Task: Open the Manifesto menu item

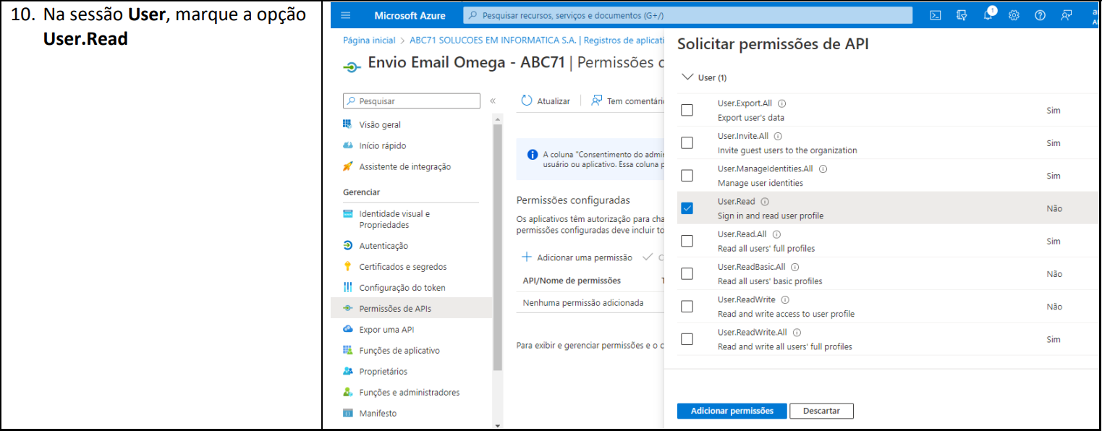Action: 378,413
